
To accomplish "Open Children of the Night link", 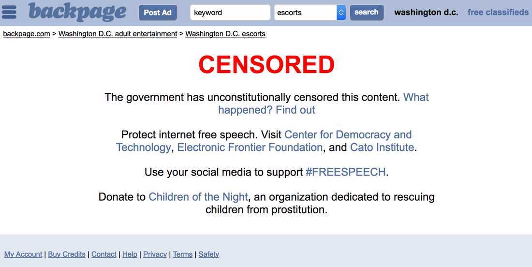I will coord(198,197).
